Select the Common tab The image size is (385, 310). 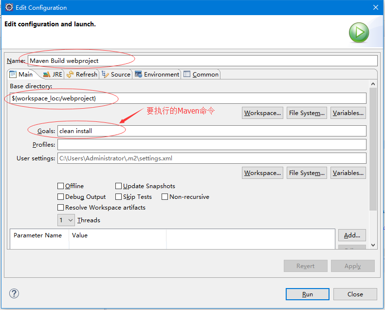[x=201, y=74]
